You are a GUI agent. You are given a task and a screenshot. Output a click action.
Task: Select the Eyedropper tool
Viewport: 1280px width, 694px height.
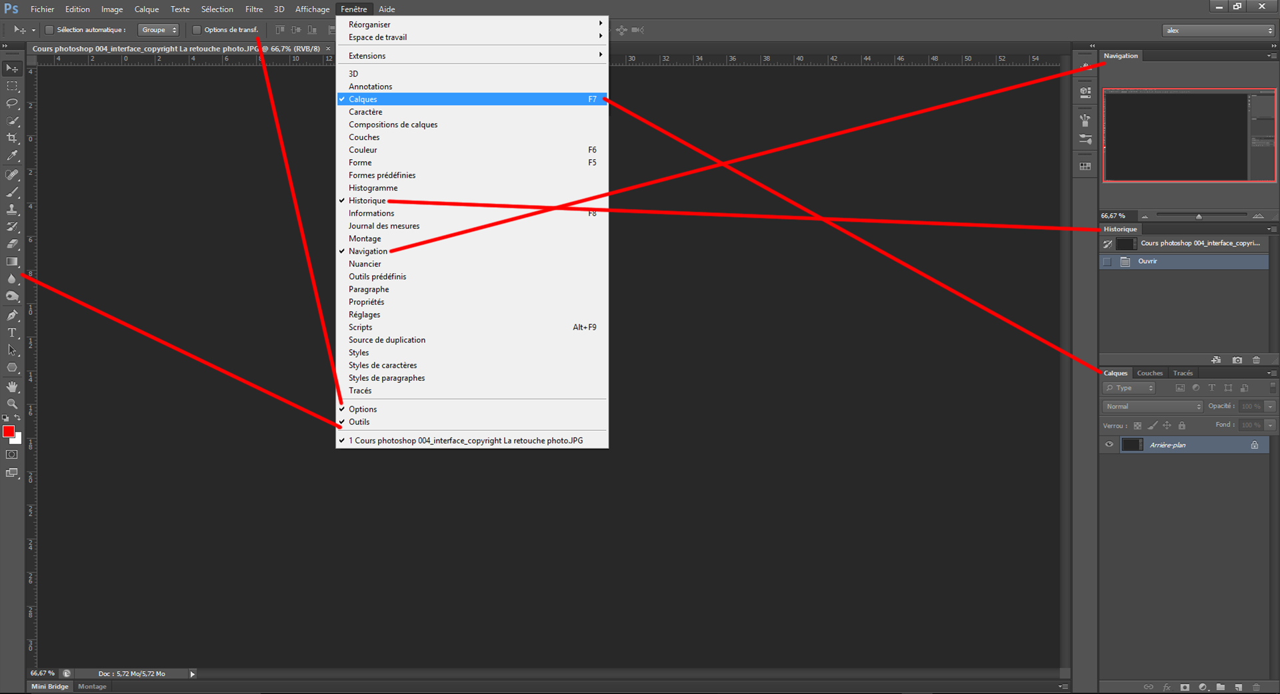[x=12, y=156]
